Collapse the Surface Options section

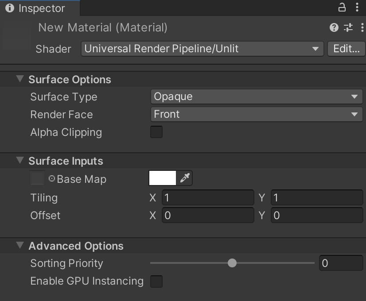coord(19,79)
